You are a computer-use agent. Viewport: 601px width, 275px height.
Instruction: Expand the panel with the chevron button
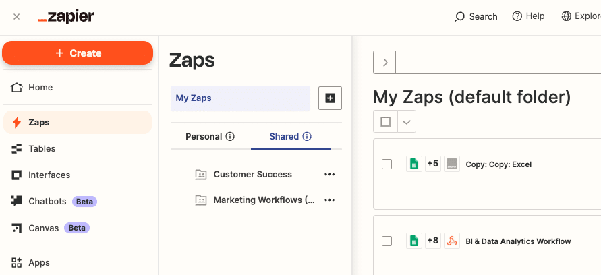click(385, 62)
